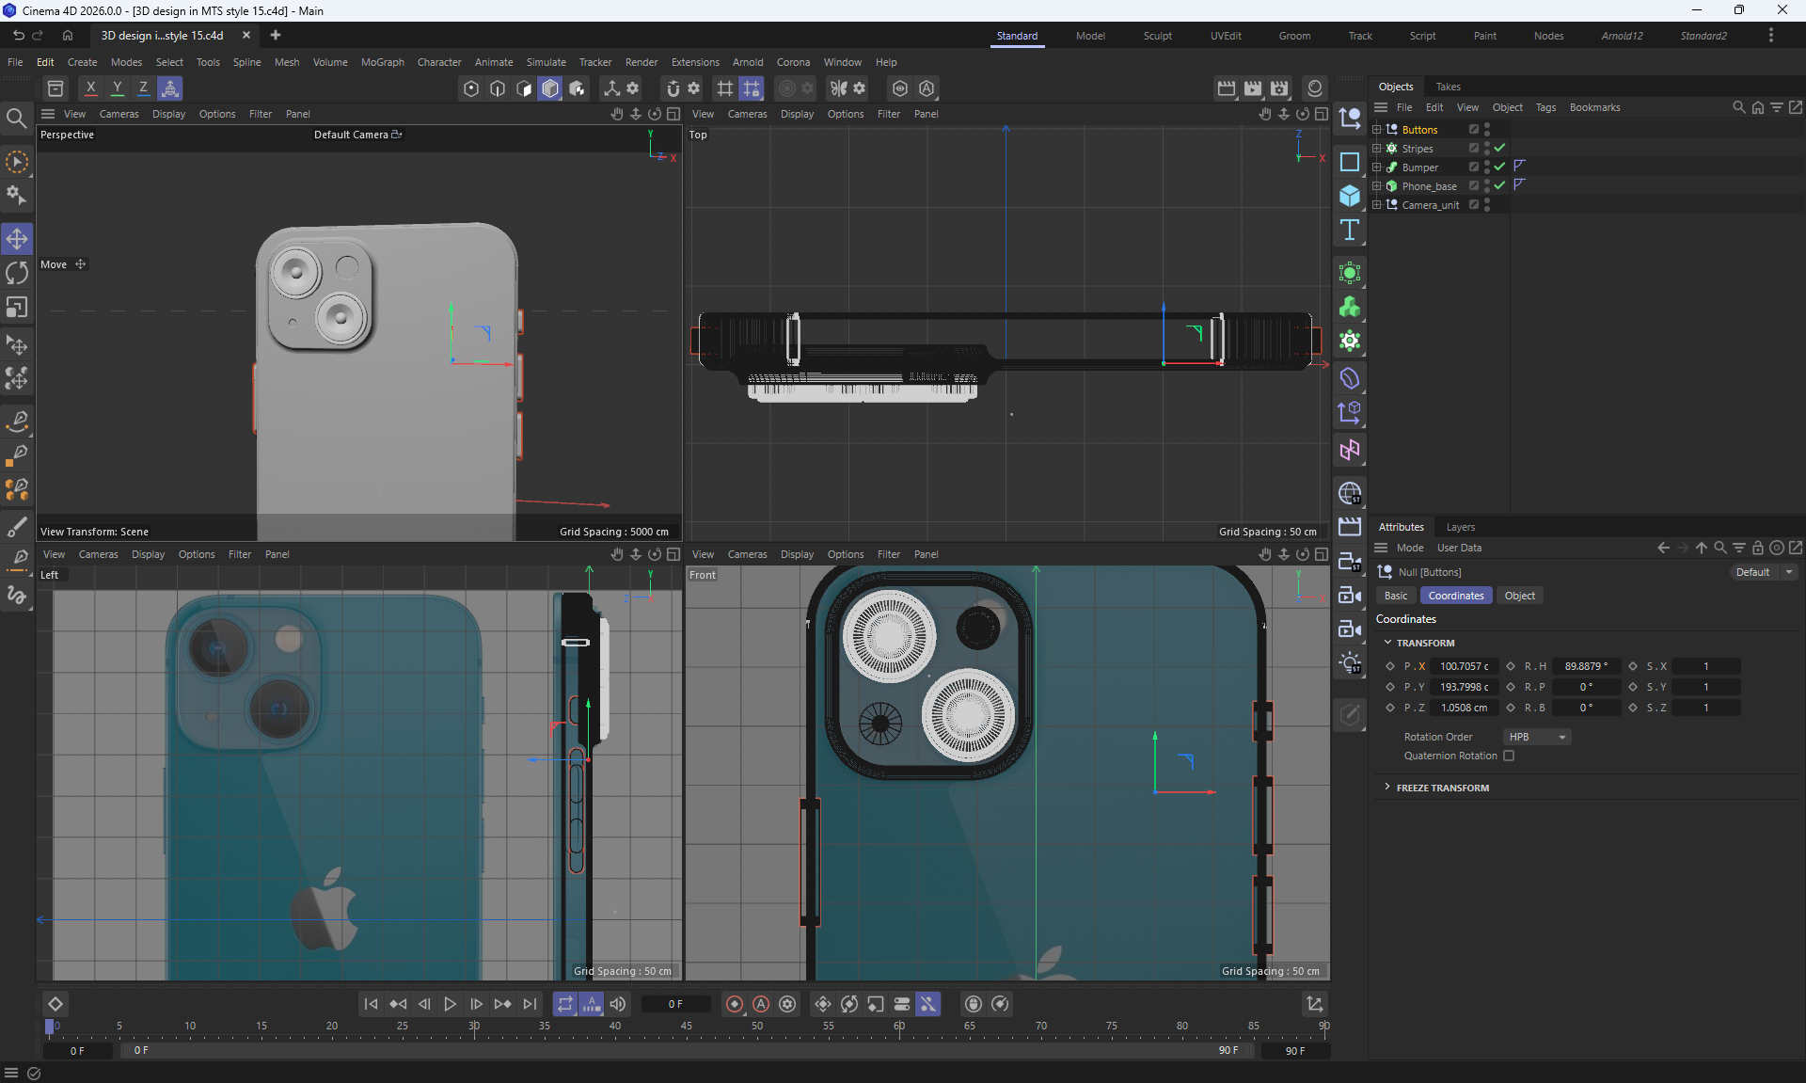Select the Rotate tool in left toolbar
1806x1083 pixels.
pos(17,273)
